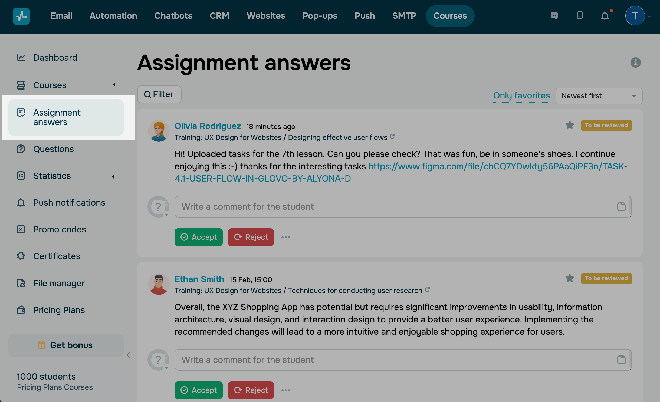Open the live chat support icon
Image resolution: width=660 pixels, height=402 pixels.
[x=554, y=16]
